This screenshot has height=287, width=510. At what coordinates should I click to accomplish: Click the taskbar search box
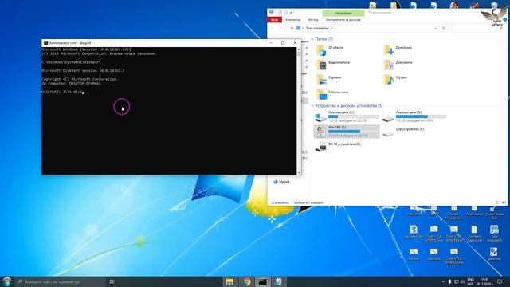tap(61, 281)
